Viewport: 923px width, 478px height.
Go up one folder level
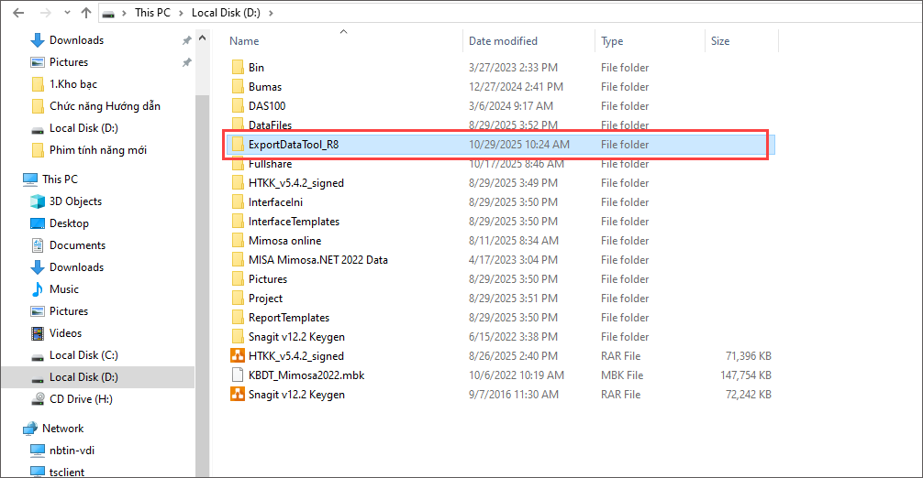[85, 13]
